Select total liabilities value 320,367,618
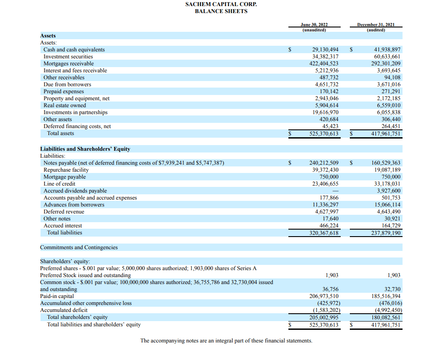The height and width of the screenshot is (359, 440). tap(324, 233)
